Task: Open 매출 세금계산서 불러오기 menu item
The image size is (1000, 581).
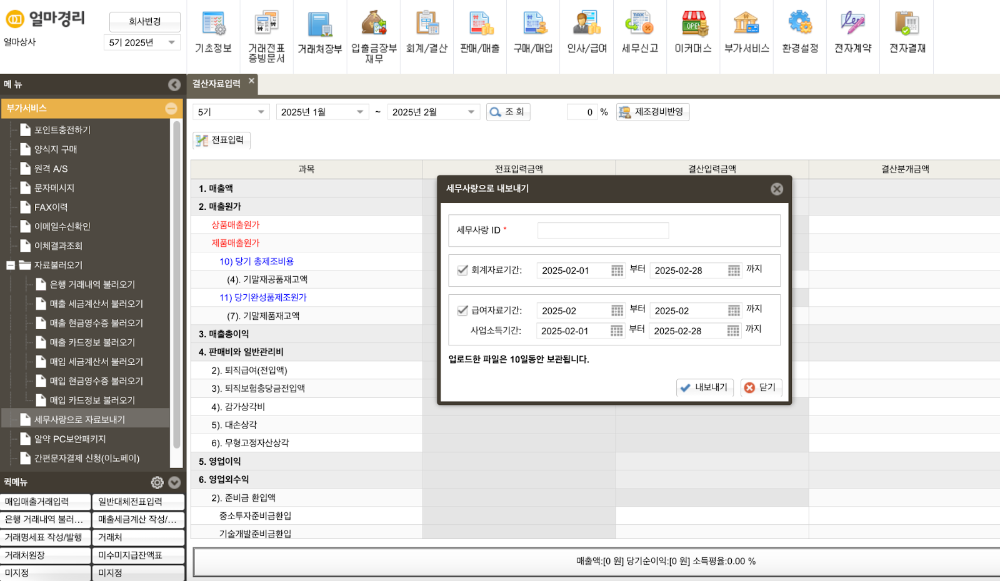Action: click(96, 304)
